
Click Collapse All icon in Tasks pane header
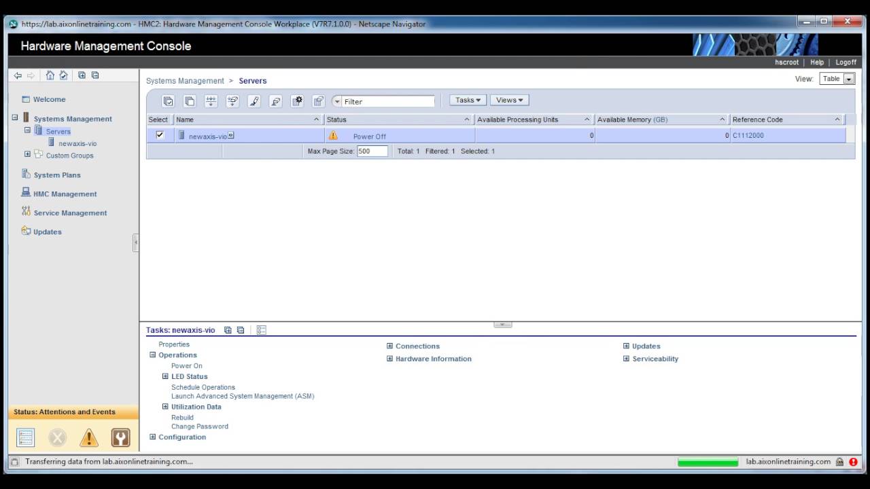point(241,330)
